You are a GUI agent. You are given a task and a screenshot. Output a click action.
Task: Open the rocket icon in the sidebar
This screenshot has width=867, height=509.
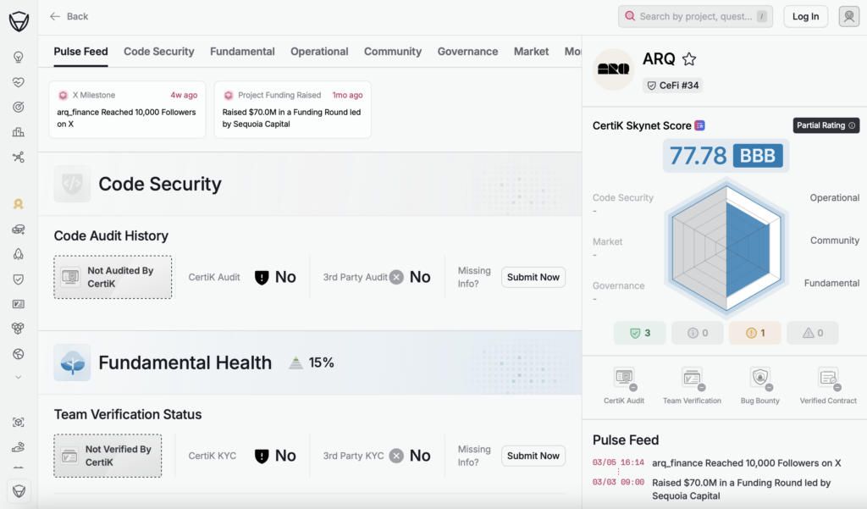coord(18,254)
